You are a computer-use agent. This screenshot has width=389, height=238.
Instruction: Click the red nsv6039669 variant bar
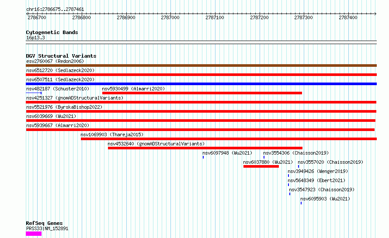(x=201, y=121)
